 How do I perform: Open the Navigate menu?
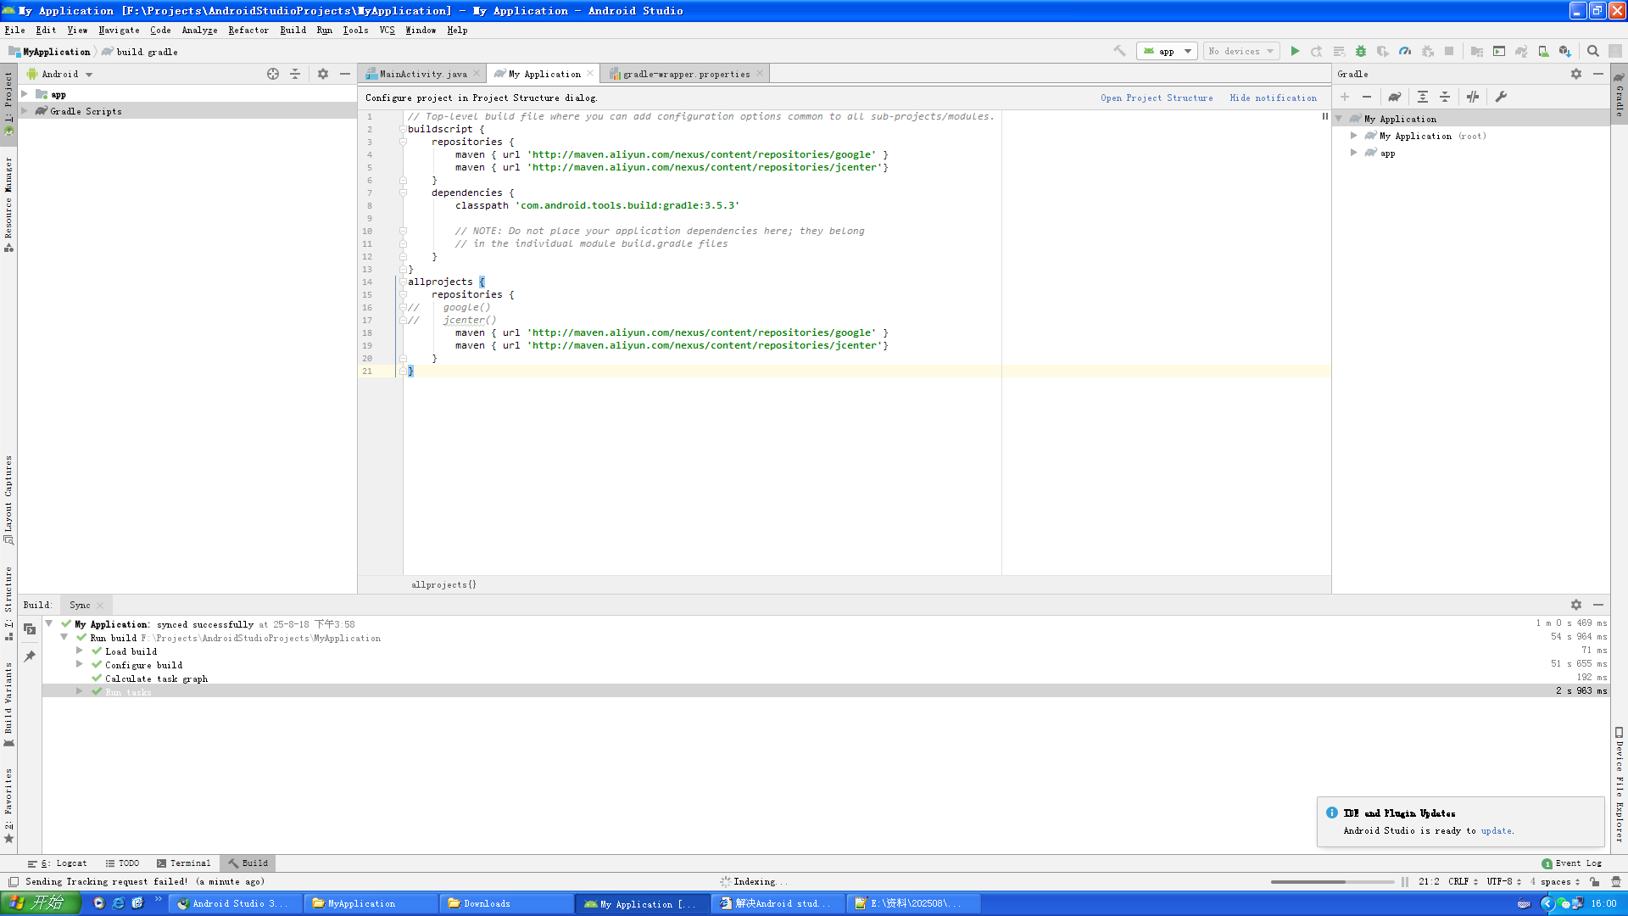119,30
